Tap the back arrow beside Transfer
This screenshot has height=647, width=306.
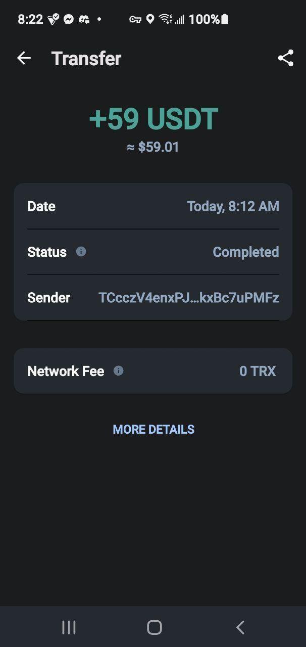(24, 58)
